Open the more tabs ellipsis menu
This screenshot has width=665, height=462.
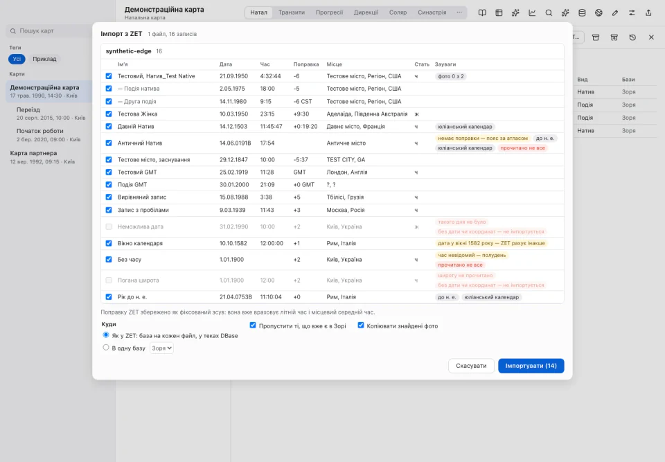click(x=459, y=12)
